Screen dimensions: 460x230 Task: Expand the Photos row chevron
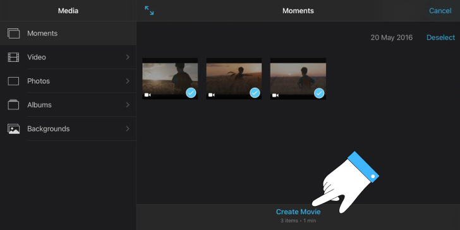128,81
